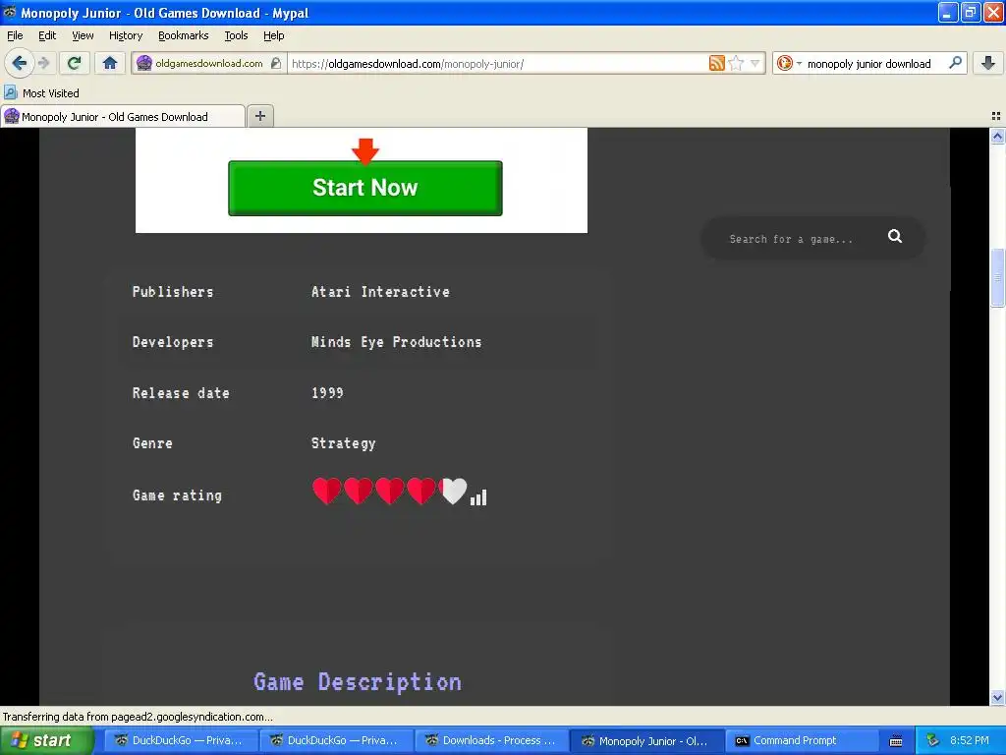Click the Monopoly Junior taskbar button

click(647, 740)
